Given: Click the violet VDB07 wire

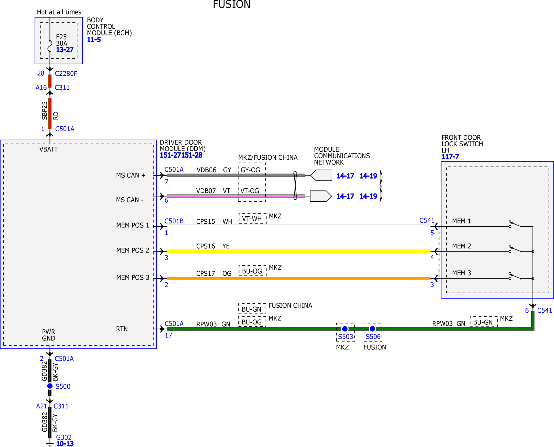Looking at the screenshot, I should [x=236, y=196].
